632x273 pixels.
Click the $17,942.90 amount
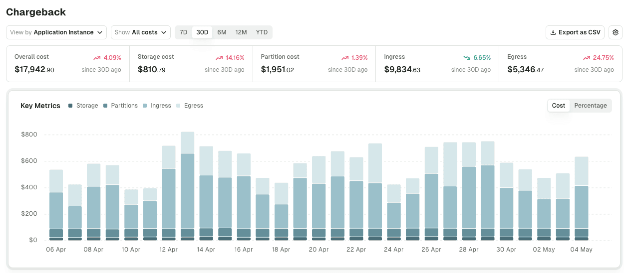pos(34,70)
